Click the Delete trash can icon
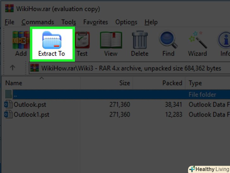230x173 pixels. tap(140, 40)
